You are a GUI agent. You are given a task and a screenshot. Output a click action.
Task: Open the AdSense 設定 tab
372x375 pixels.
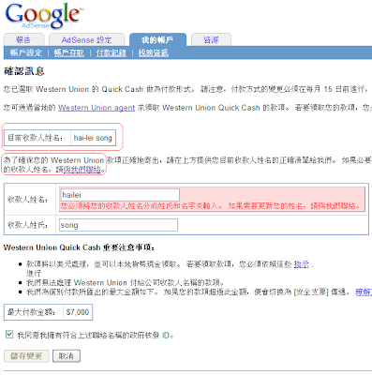coord(86,40)
